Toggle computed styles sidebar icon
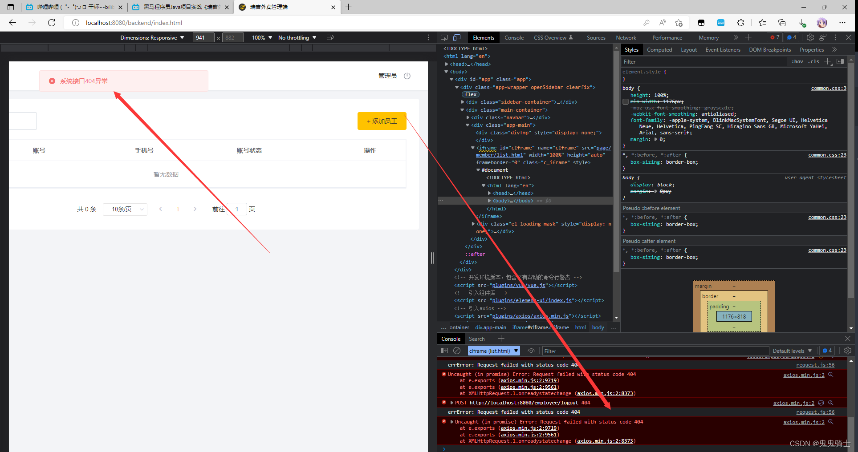 click(x=840, y=61)
